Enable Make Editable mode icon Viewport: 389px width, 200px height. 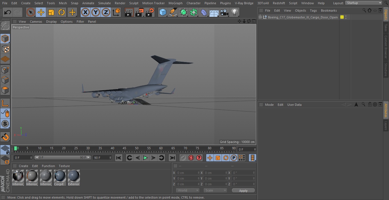click(x=5, y=26)
